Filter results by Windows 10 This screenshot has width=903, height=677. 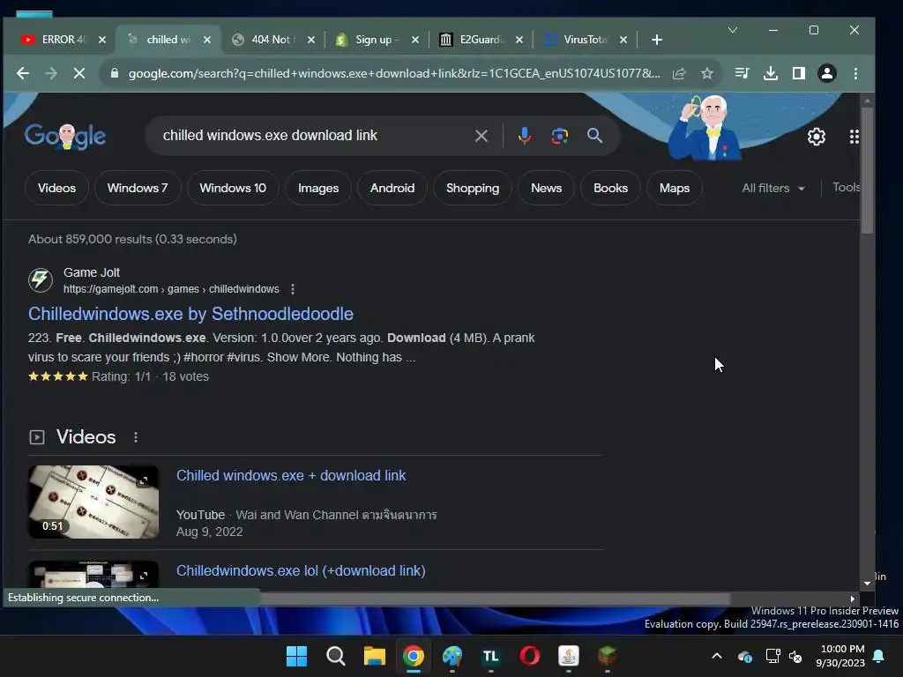tap(233, 189)
